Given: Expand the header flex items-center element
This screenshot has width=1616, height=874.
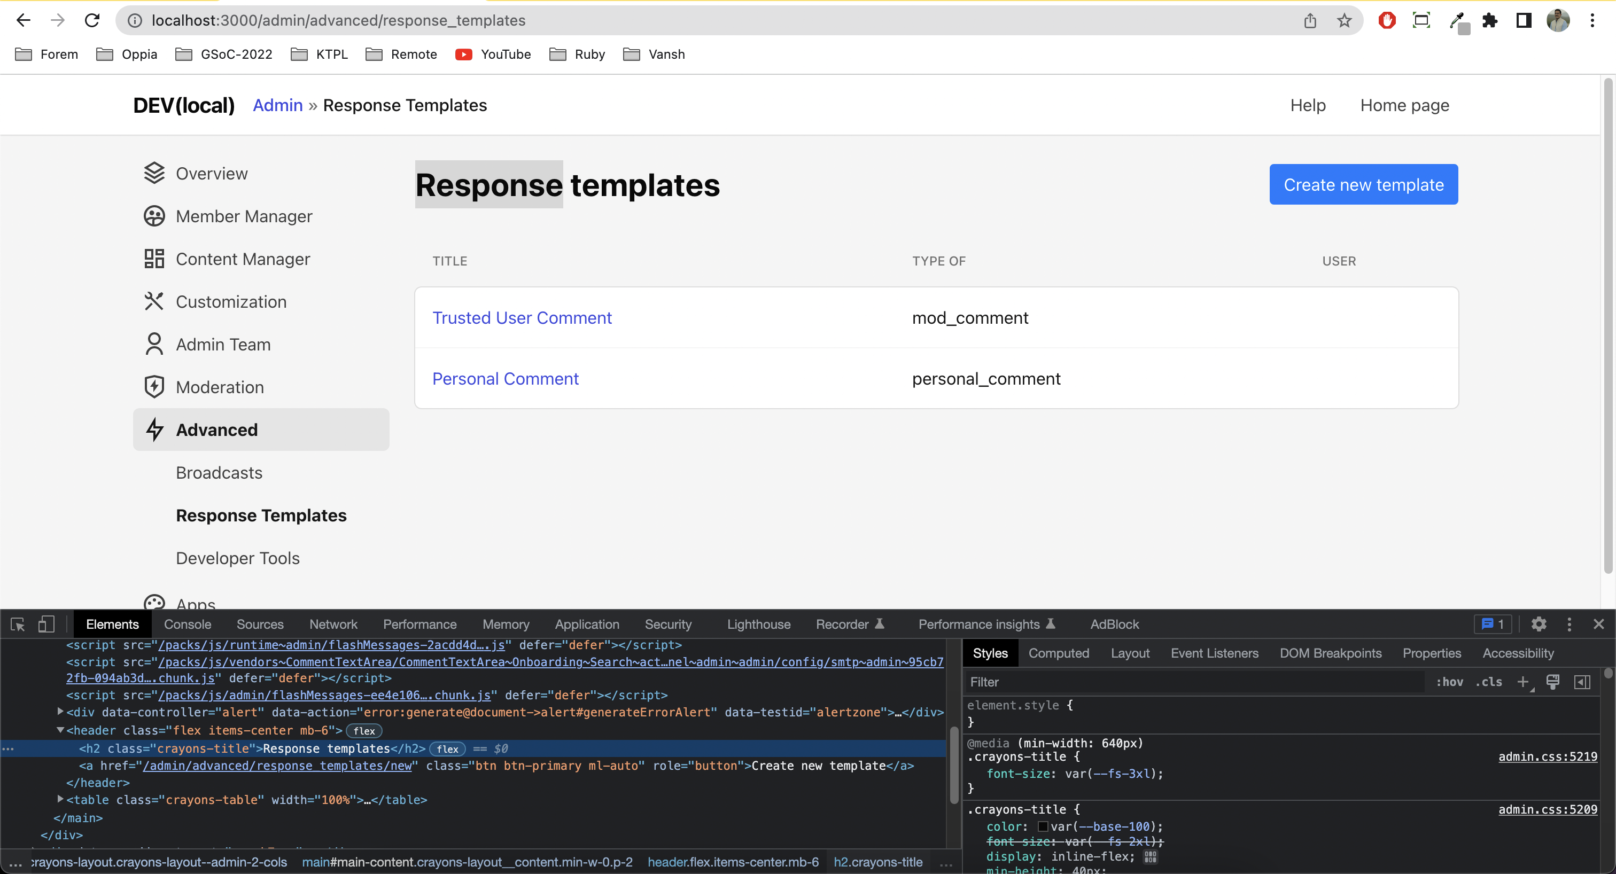Looking at the screenshot, I should click(x=60, y=730).
